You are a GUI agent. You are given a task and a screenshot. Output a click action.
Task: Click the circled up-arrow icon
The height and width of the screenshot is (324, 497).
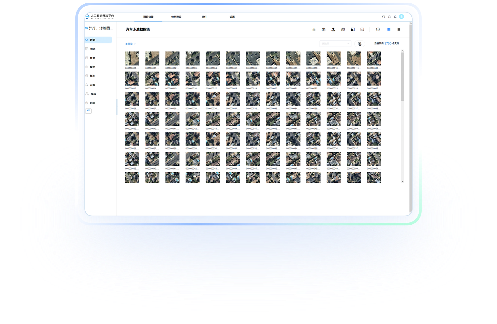click(378, 30)
